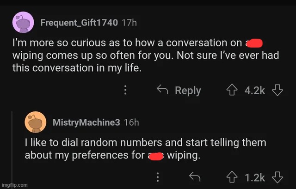Open the three-dot options on MistryMachine3's comment
296x189 pixels.
coord(158,177)
